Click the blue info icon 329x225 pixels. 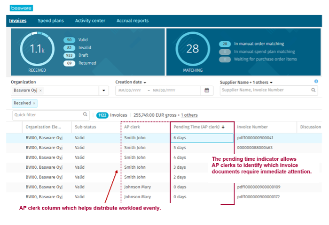316,81
